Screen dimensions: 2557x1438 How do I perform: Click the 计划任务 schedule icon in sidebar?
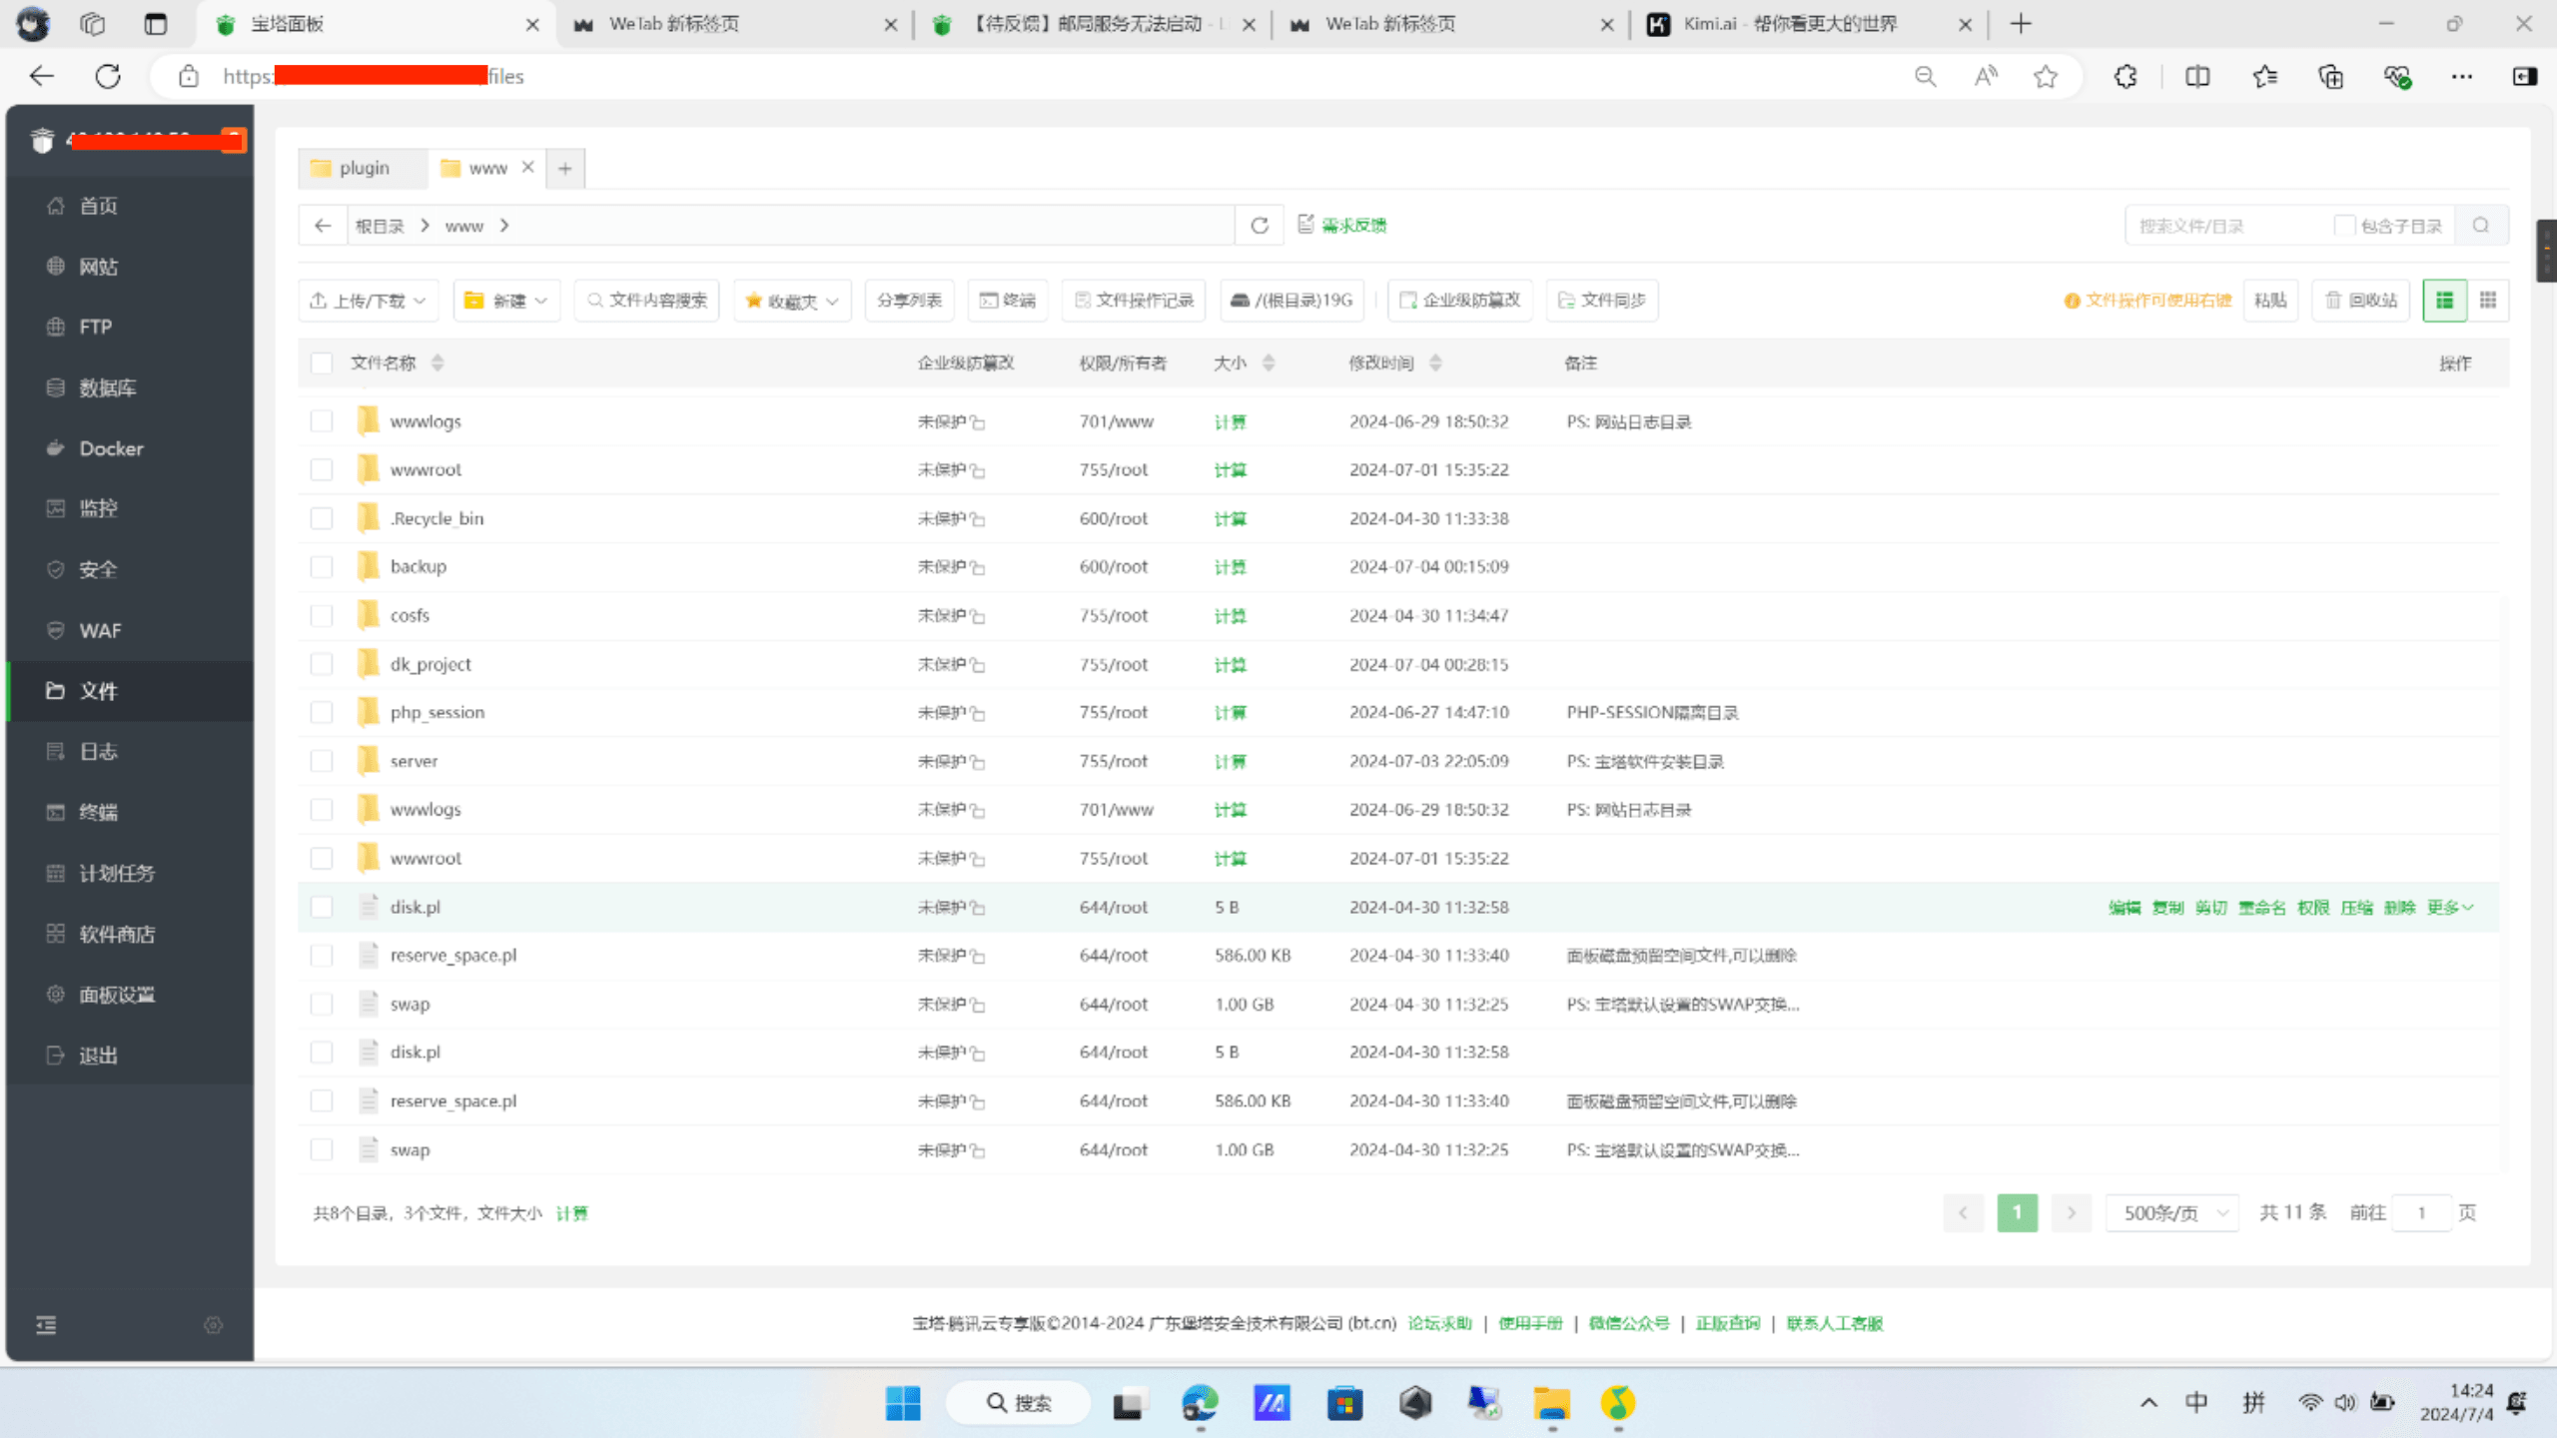point(56,873)
